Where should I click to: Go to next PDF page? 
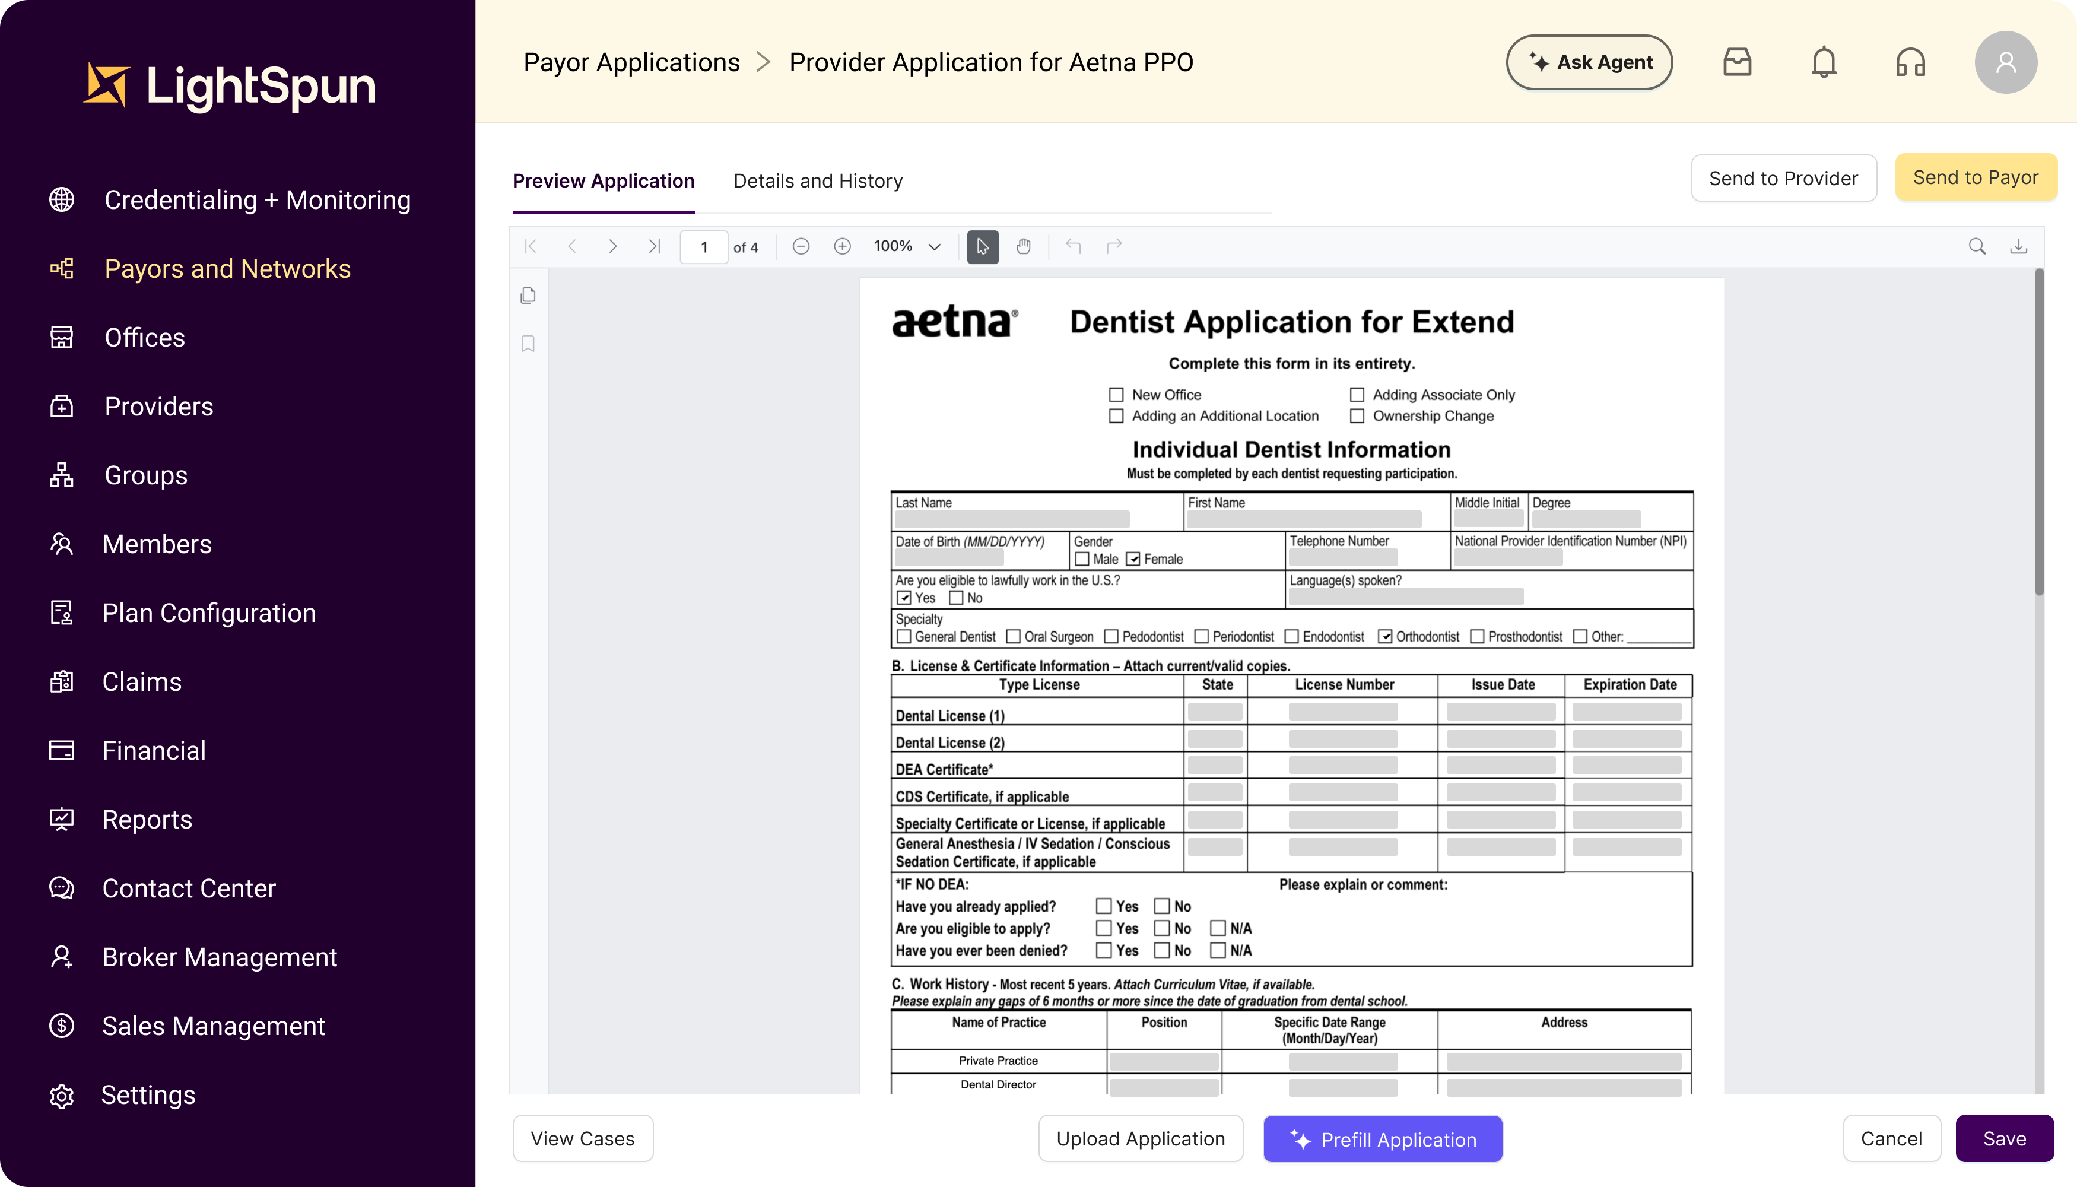pyautogui.click(x=613, y=246)
